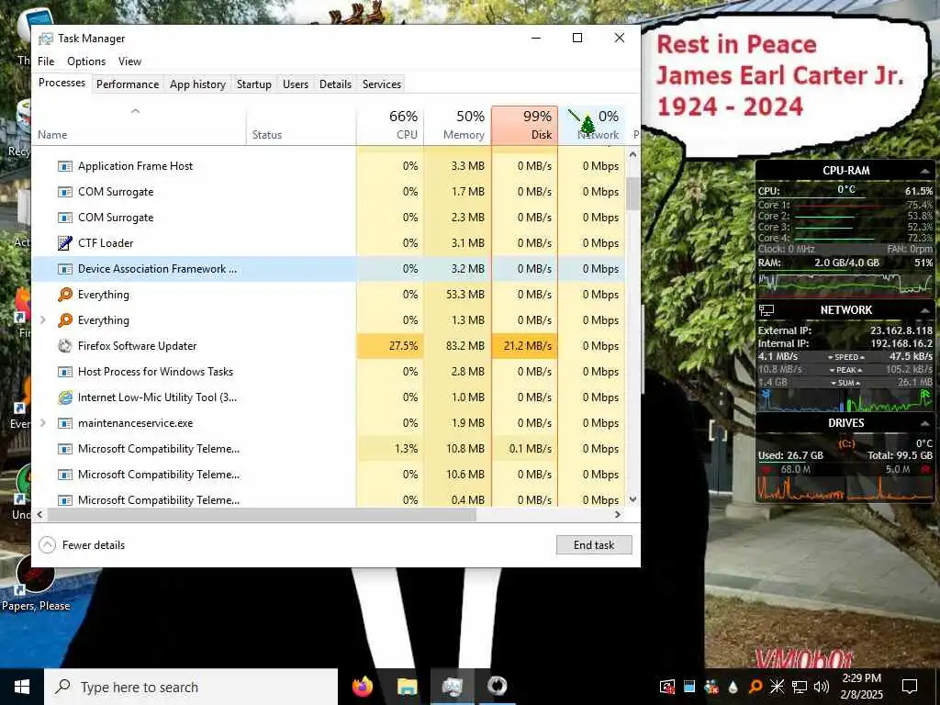This screenshot has width=940, height=705.
Task: Click the Task Manager taskbar button
Action: 452,687
